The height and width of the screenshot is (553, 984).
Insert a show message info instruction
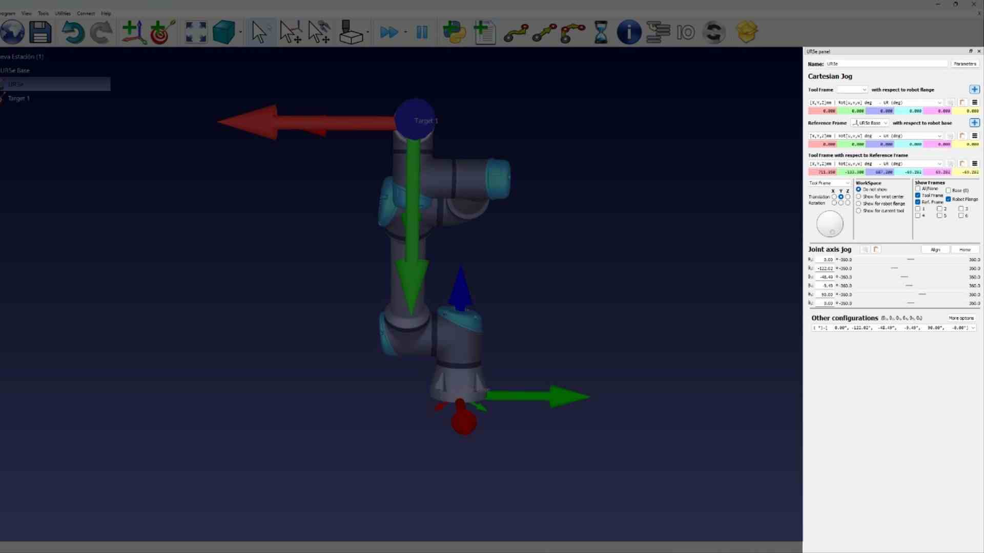tap(629, 32)
